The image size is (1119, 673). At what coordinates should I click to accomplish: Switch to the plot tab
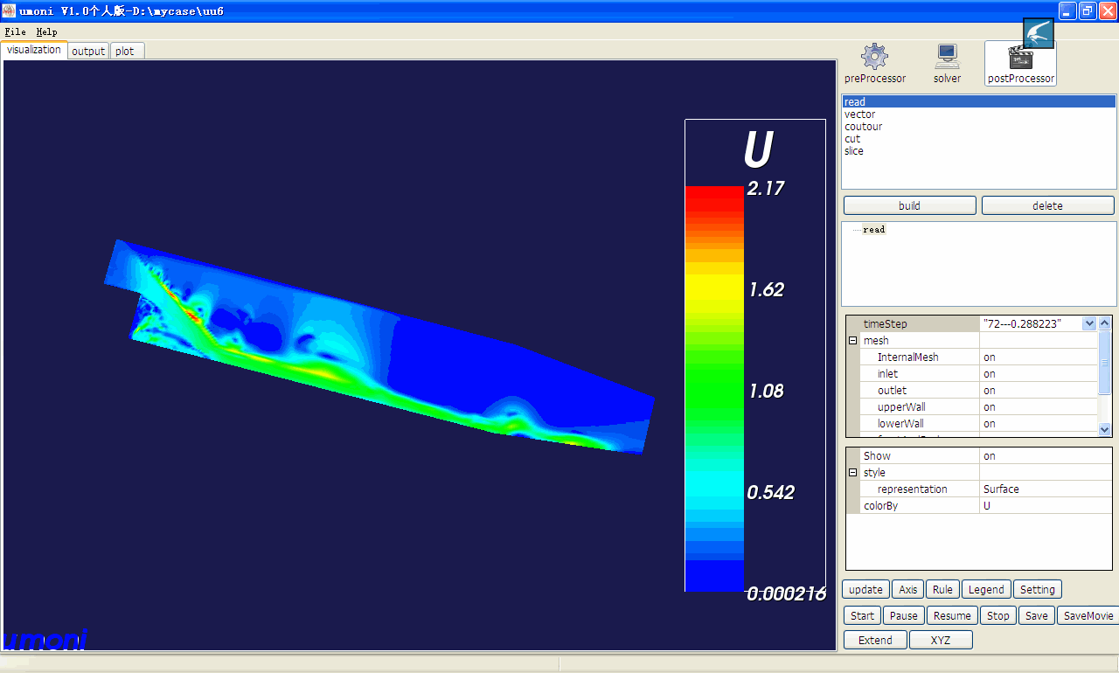point(125,51)
